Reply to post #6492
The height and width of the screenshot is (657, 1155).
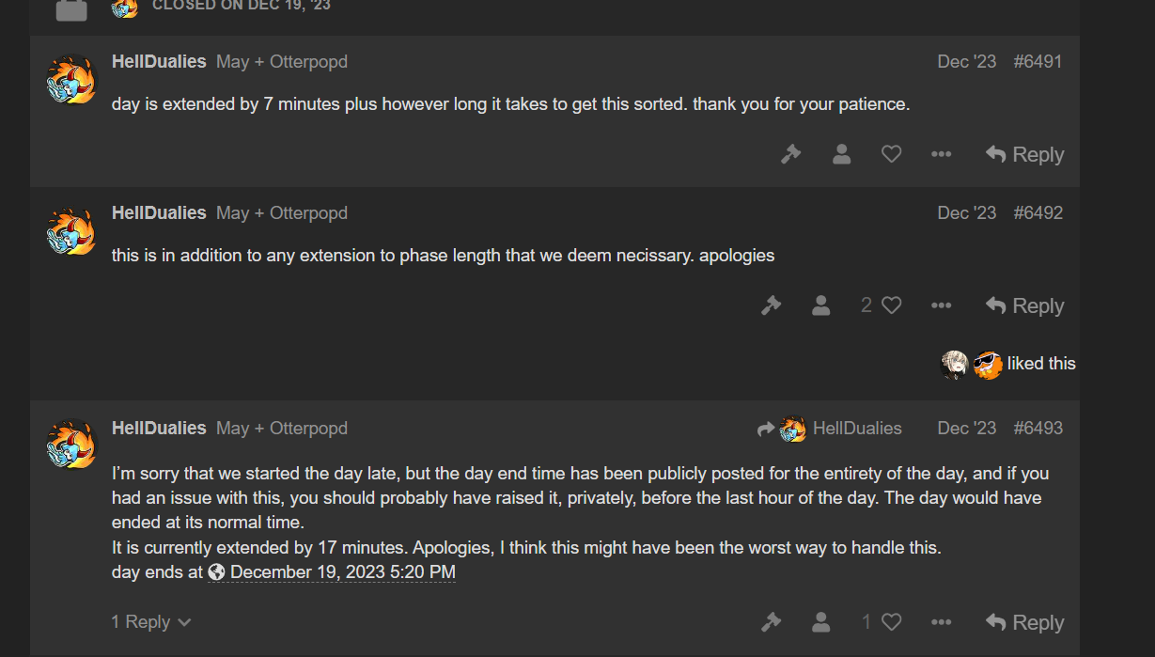1024,305
